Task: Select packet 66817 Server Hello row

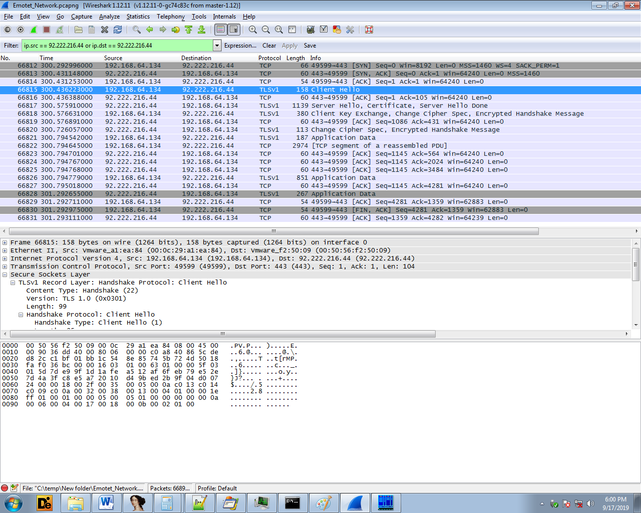Action: click(320, 106)
